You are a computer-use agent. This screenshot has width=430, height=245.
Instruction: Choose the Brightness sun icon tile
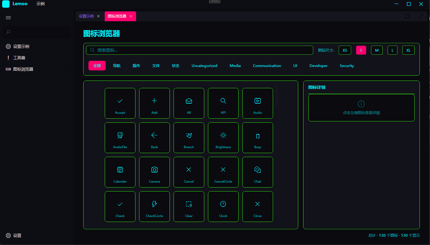pos(223,138)
